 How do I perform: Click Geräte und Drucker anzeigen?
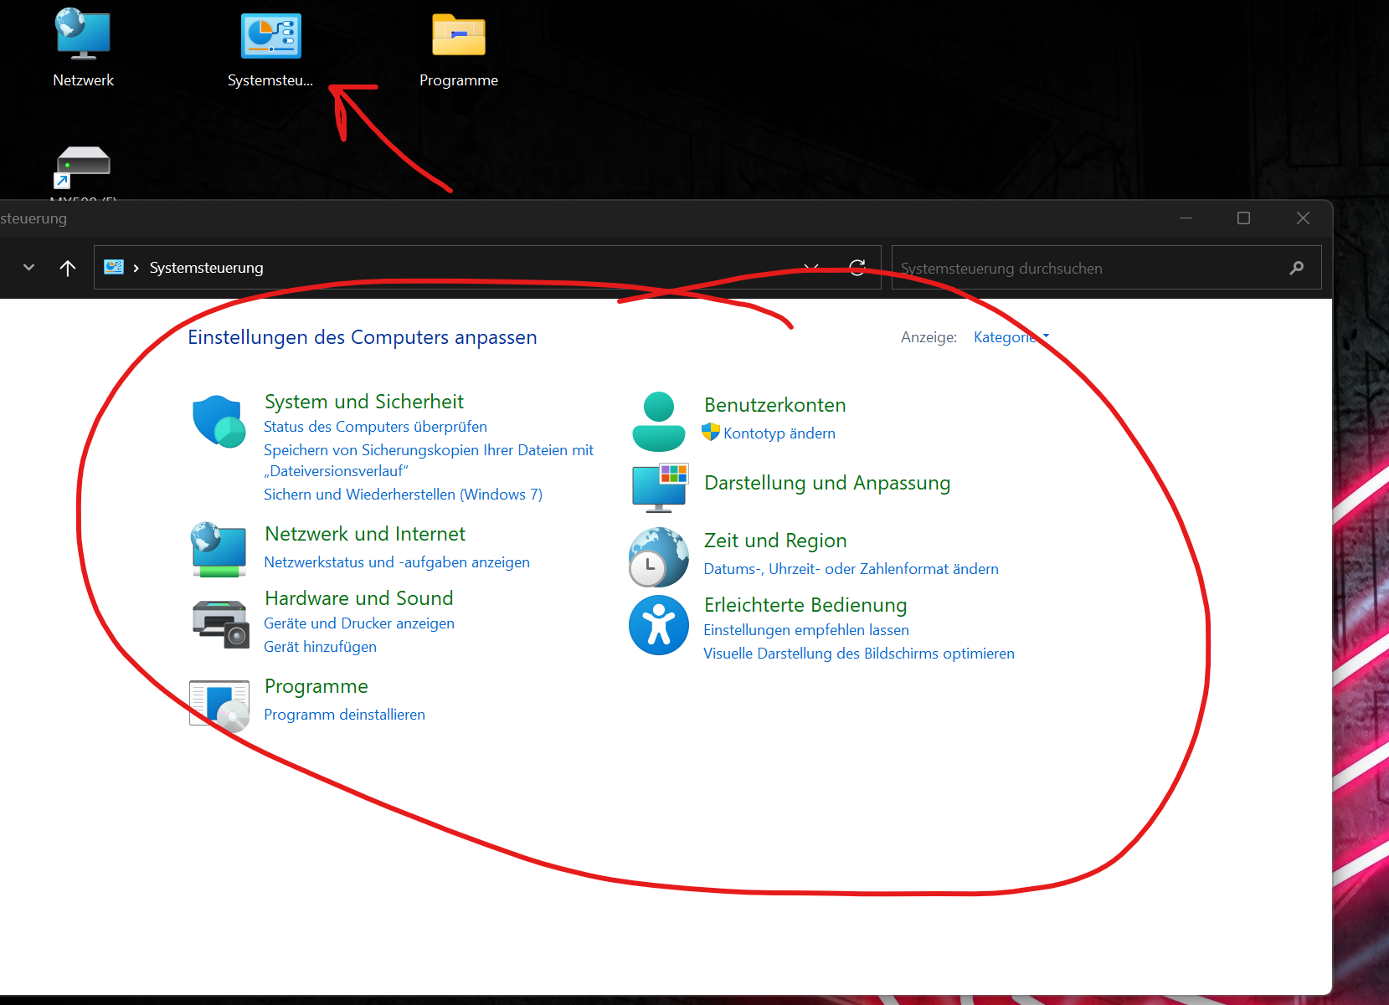tap(359, 623)
